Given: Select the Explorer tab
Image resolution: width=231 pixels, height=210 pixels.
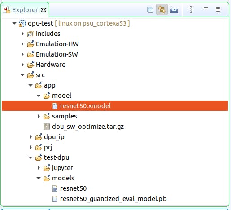Looking at the screenshot, I should pos(25,10).
